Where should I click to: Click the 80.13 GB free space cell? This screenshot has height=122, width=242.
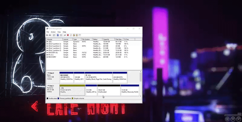(118, 42)
